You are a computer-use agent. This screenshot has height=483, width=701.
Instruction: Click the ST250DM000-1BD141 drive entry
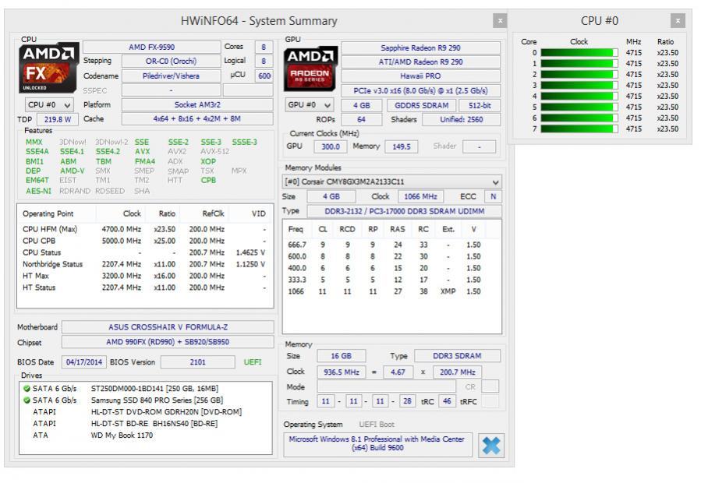(x=154, y=389)
